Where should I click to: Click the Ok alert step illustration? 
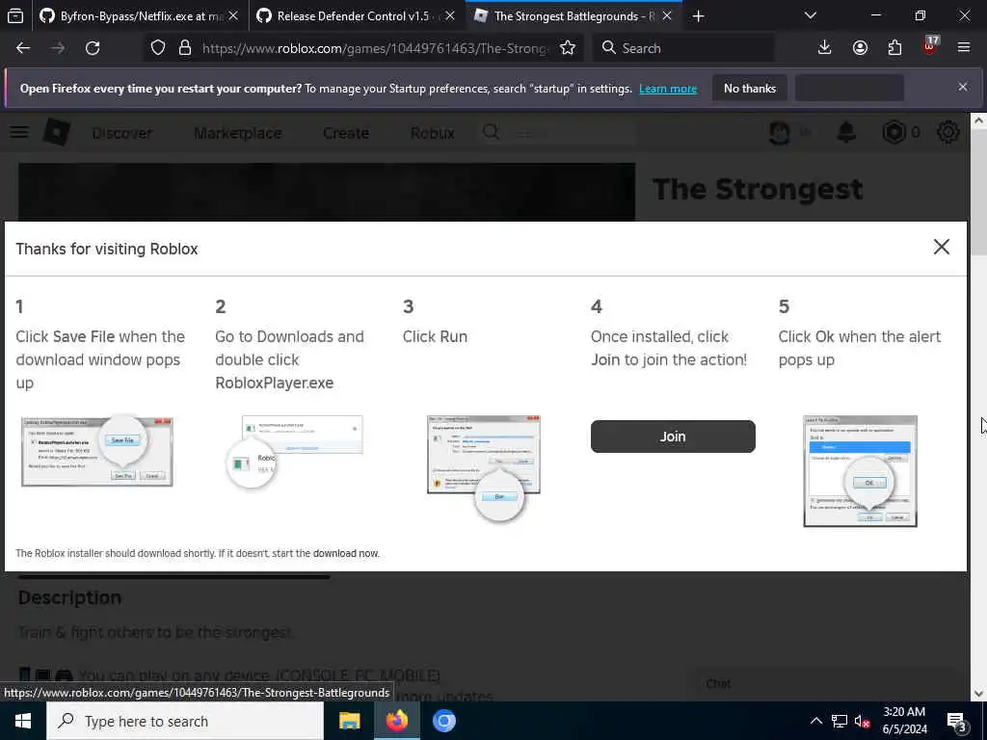click(860, 471)
